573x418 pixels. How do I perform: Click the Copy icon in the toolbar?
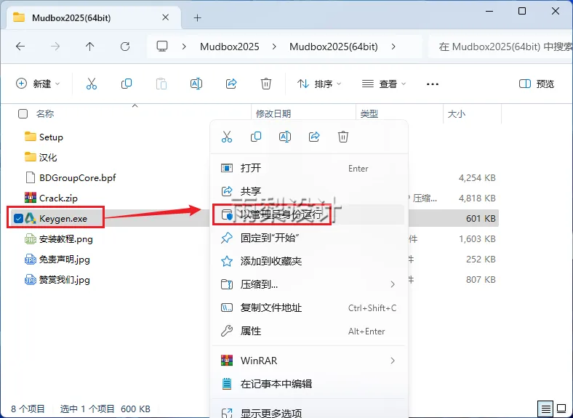pyautogui.click(x=127, y=84)
